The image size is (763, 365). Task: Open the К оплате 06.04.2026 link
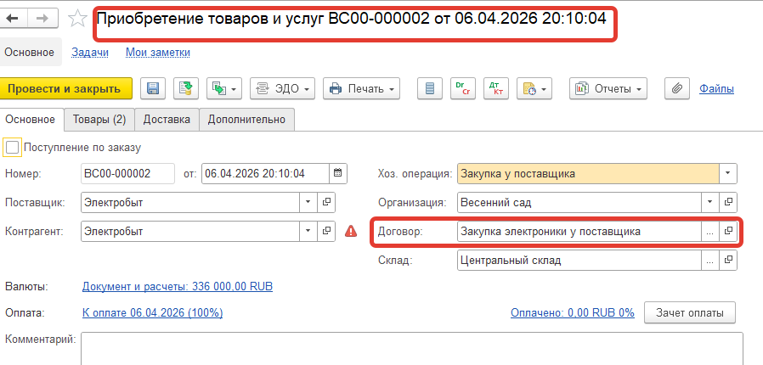tap(152, 312)
